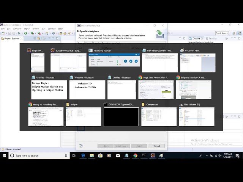Open File Explorer from the taskbar
Viewport: 243px width, 182px height.
[92, 155]
